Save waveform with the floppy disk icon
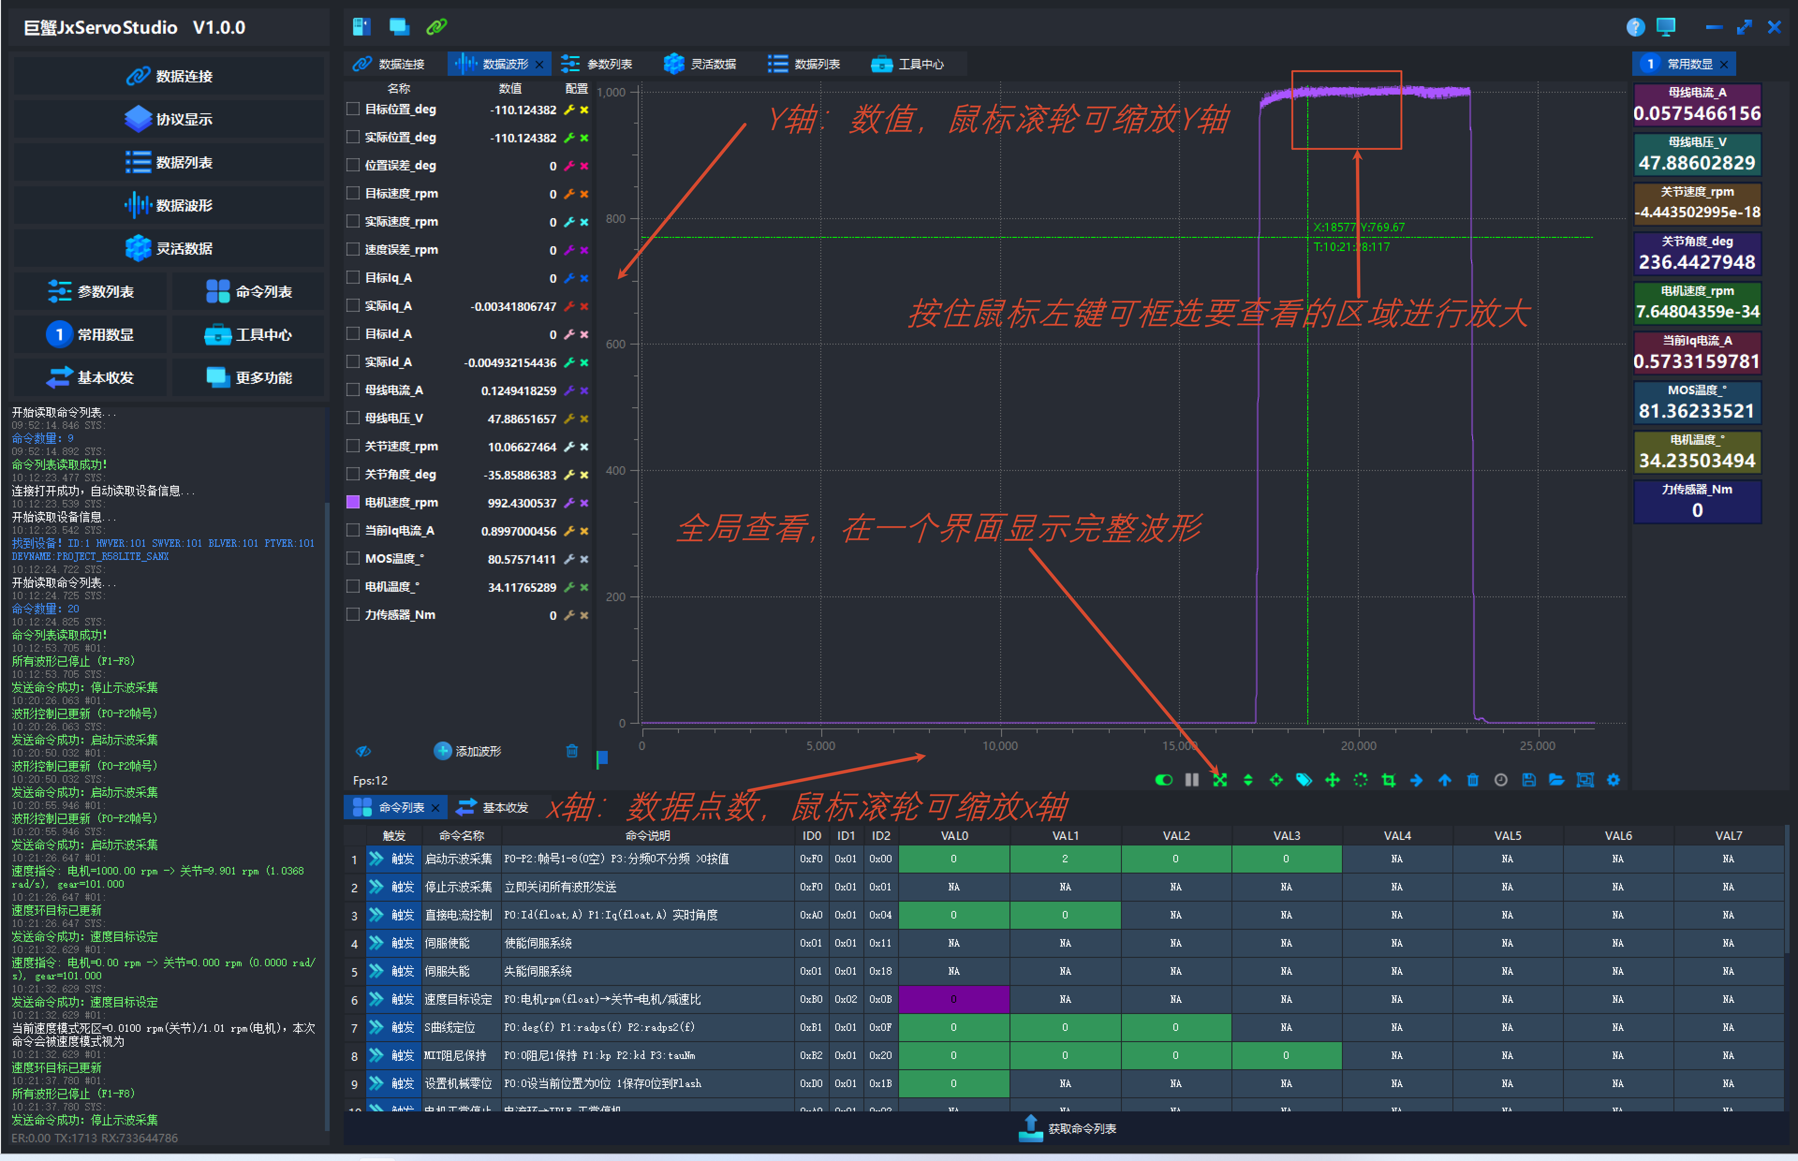 [1528, 779]
